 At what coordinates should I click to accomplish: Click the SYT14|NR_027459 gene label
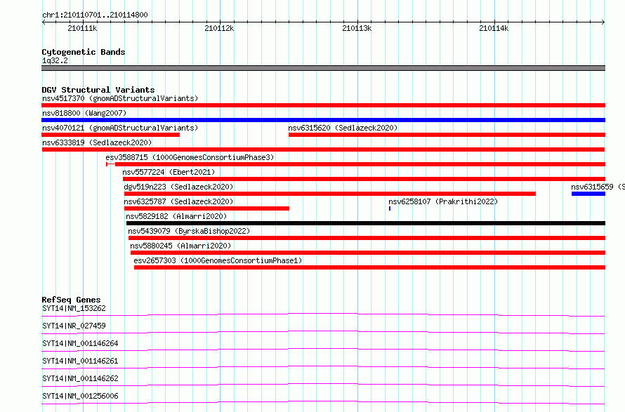pos(74,326)
